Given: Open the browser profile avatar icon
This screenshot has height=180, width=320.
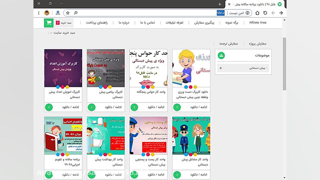Looking at the screenshot, I should (47, 13).
